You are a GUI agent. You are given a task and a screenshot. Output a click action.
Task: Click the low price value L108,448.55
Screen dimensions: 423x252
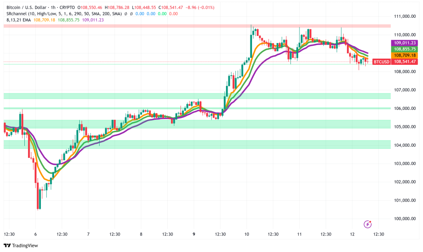(x=144, y=7)
